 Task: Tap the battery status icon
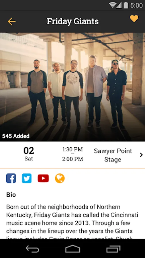click(126, 5)
